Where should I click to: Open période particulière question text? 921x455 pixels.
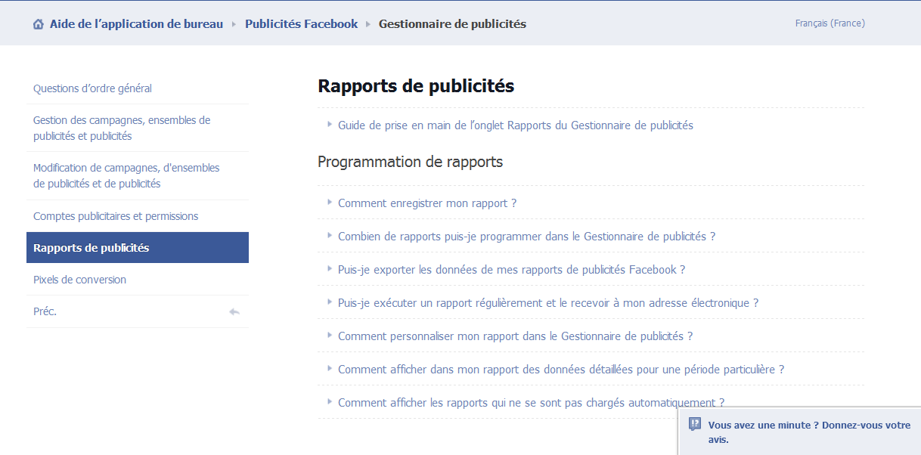(561, 370)
